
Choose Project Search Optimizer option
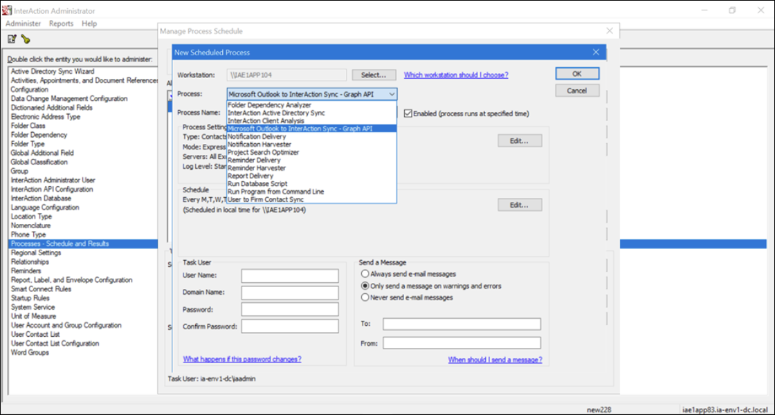click(311, 152)
